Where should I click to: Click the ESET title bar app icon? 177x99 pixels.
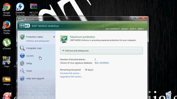point(19,19)
